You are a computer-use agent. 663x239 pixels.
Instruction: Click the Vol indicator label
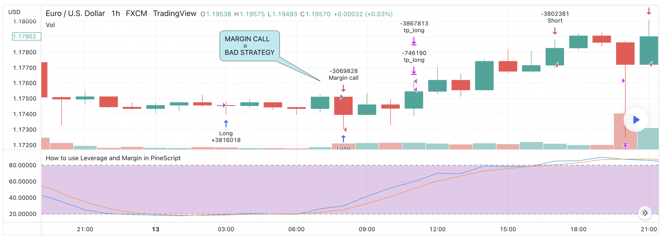50,25
